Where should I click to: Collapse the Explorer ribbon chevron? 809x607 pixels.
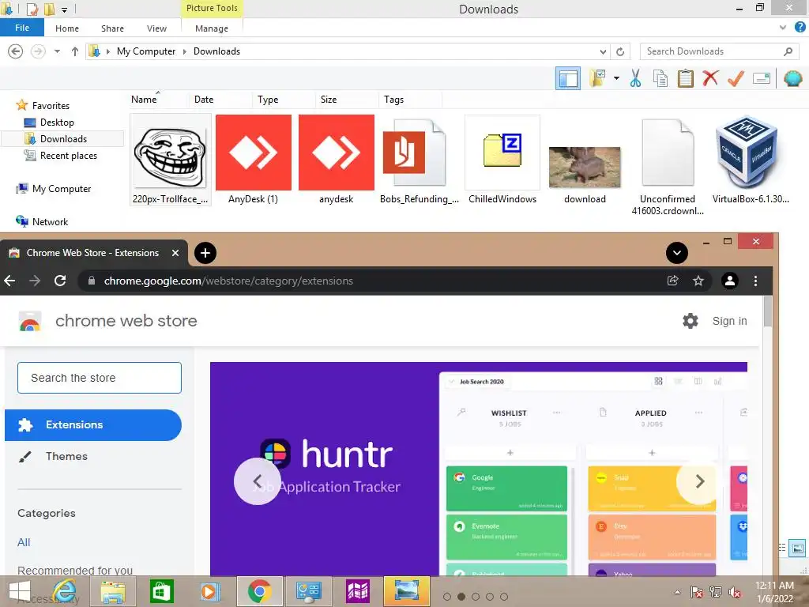coord(783,28)
